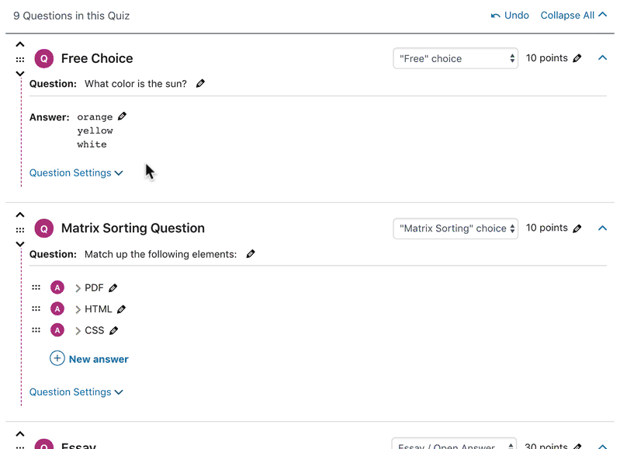Edit points for Matrix Sorting Question

(x=577, y=228)
